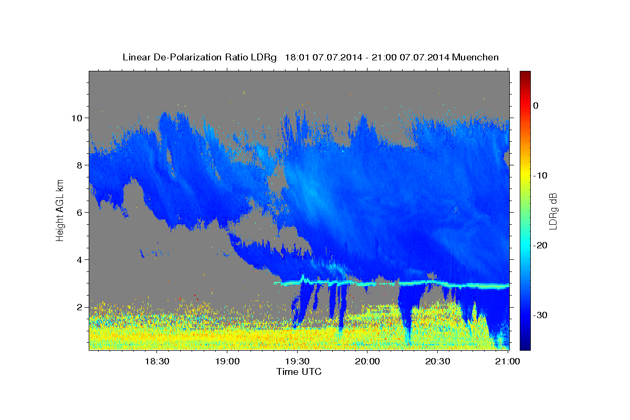
Task: Click the dark blue bottom of the colorbar
Action: [x=525, y=344]
